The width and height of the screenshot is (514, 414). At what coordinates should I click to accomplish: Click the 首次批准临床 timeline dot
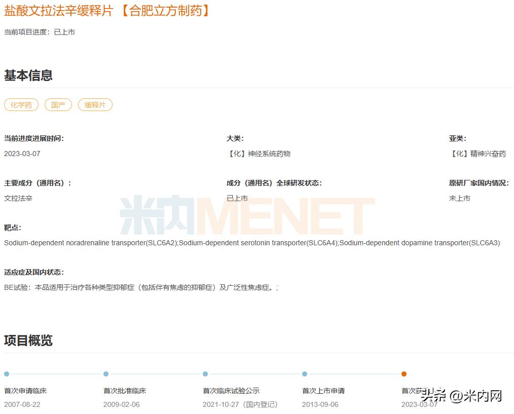(x=106, y=374)
